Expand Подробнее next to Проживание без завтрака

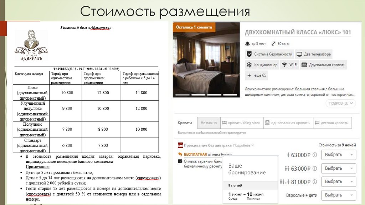[243, 145]
